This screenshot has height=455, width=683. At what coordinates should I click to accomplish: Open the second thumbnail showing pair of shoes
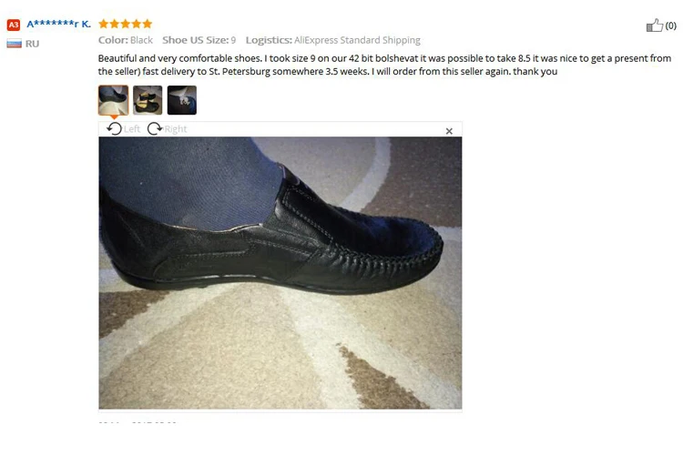click(x=148, y=100)
